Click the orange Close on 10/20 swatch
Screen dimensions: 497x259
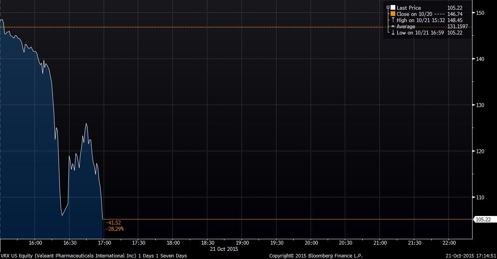click(393, 14)
